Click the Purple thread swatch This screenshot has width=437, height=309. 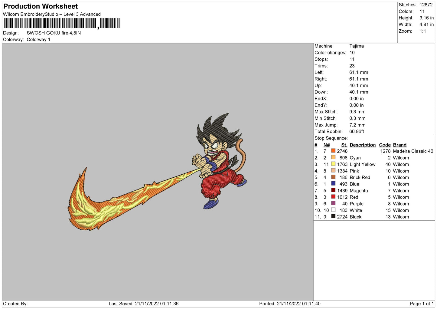(333, 203)
